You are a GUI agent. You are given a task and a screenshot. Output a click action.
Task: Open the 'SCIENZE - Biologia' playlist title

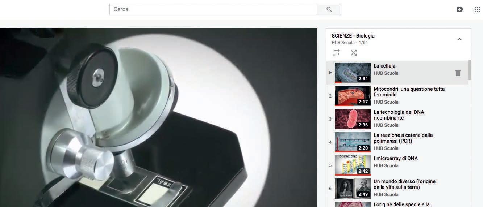point(353,36)
